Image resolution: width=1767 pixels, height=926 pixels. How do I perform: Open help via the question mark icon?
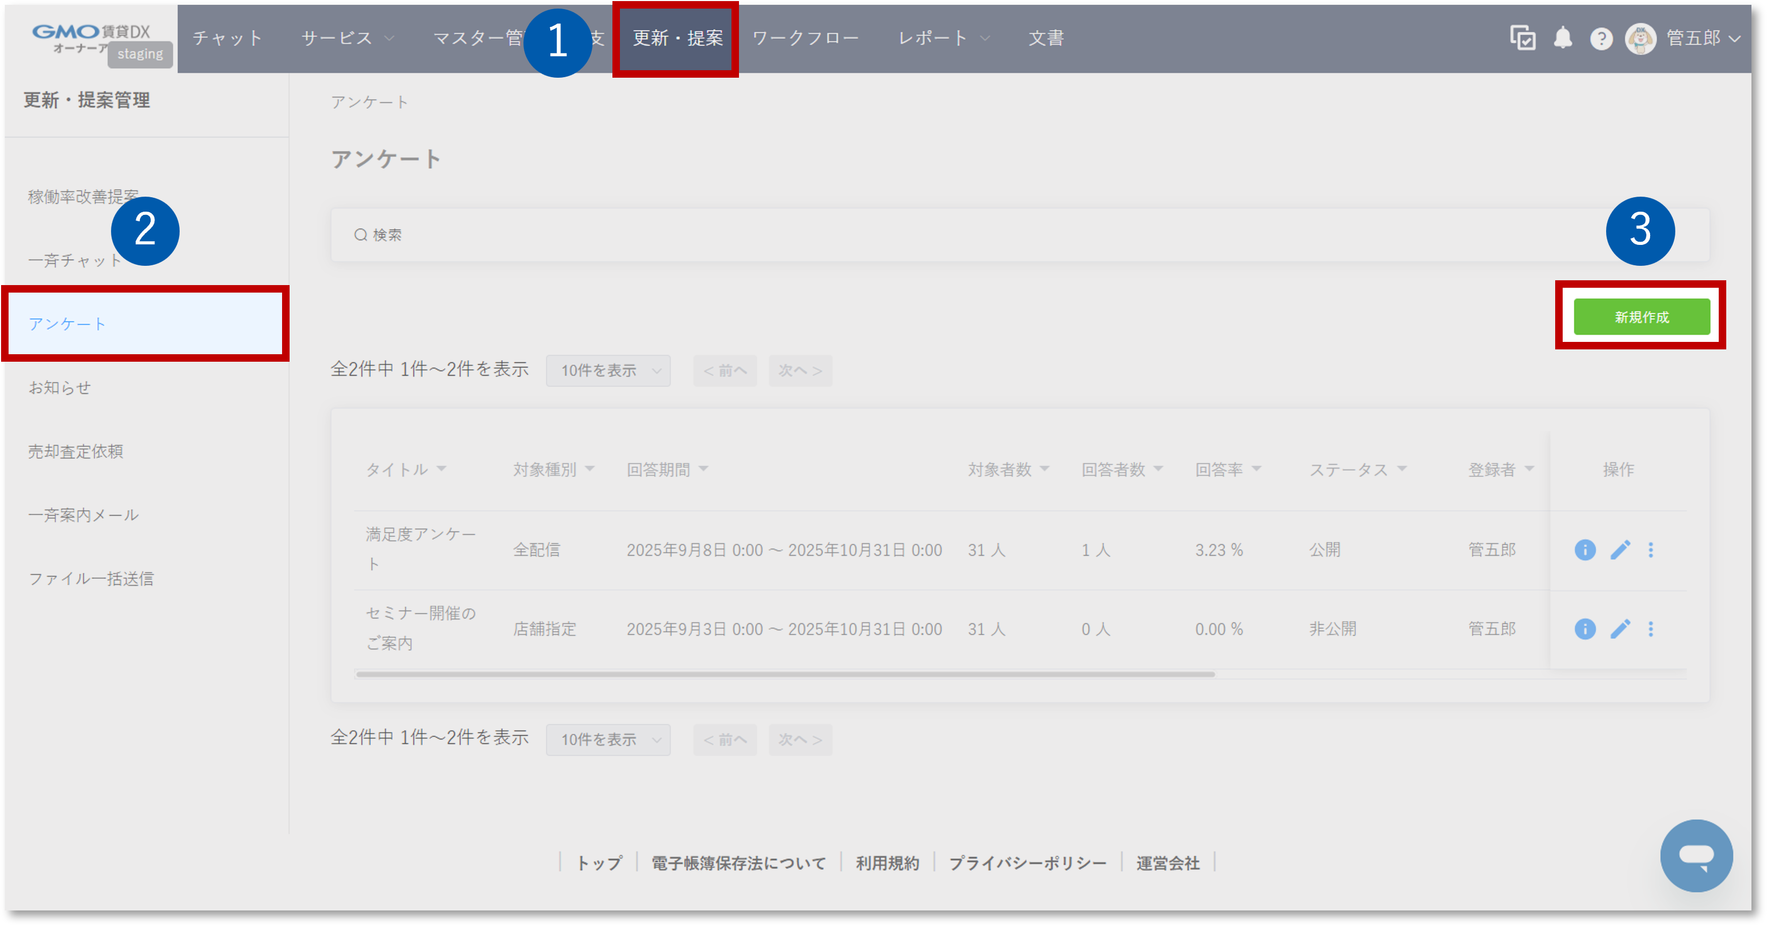click(x=1602, y=39)
